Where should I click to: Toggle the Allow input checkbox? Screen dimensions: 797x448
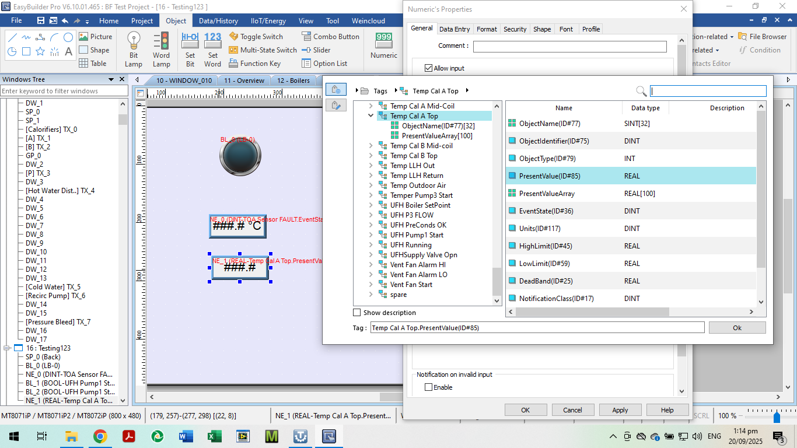[x=429, y=68]
